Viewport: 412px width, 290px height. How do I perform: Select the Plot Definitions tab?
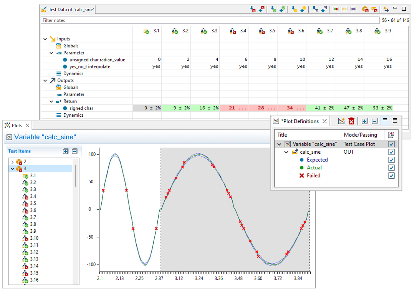299,121
